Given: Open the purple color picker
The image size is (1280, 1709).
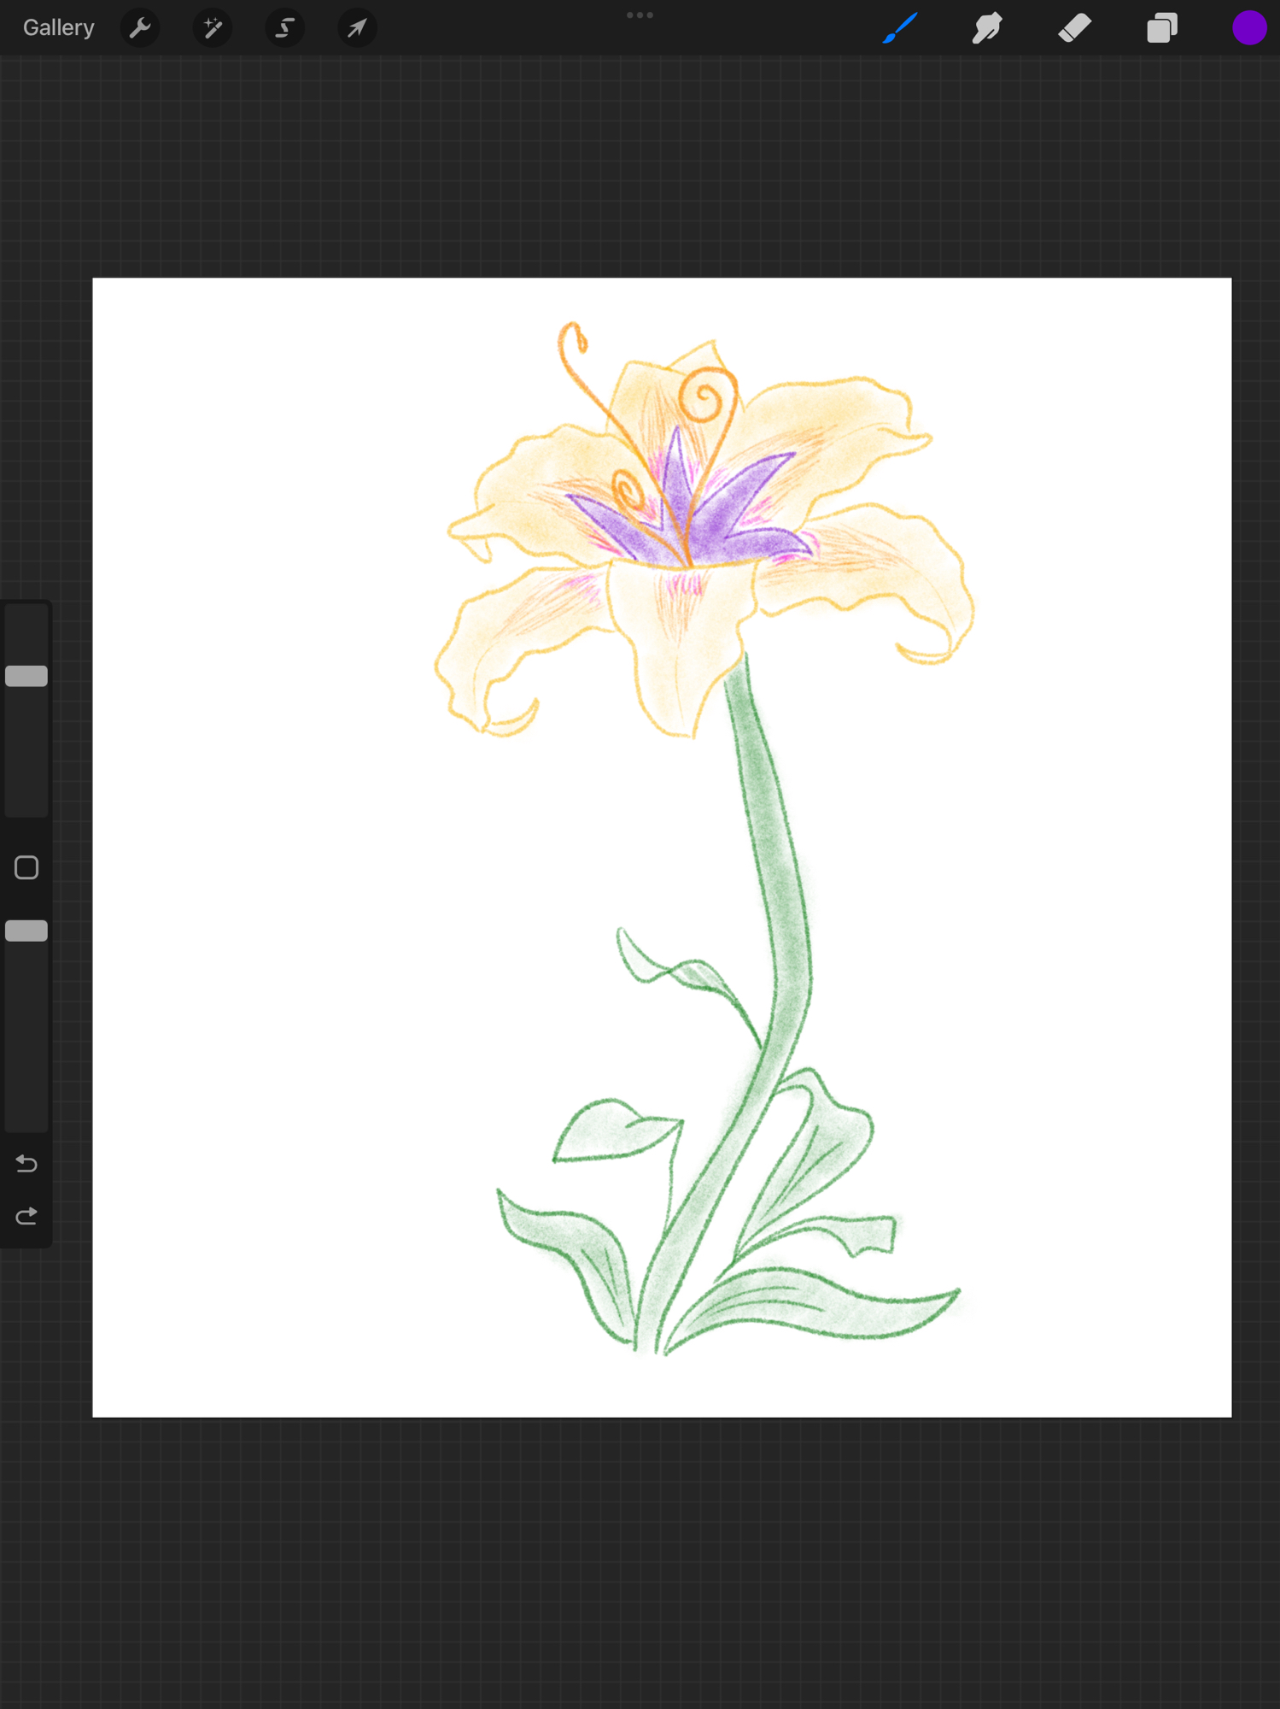Looking at the screenshot, I should point(1248,28).
